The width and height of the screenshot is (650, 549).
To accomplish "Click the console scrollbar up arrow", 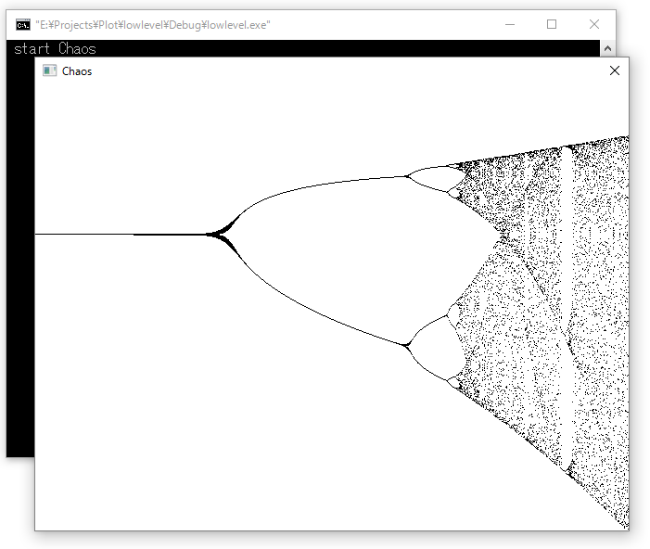I will [x=607, y=48].
